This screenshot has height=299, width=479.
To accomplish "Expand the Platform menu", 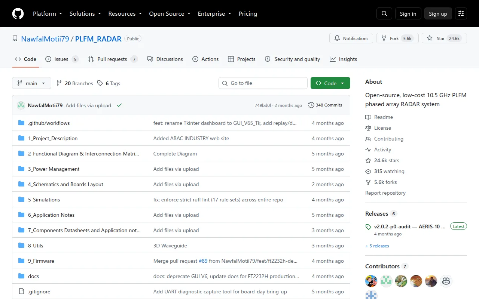I will tap(48, 13).
